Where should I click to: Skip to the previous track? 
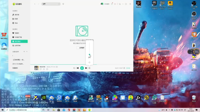point(78,68)
